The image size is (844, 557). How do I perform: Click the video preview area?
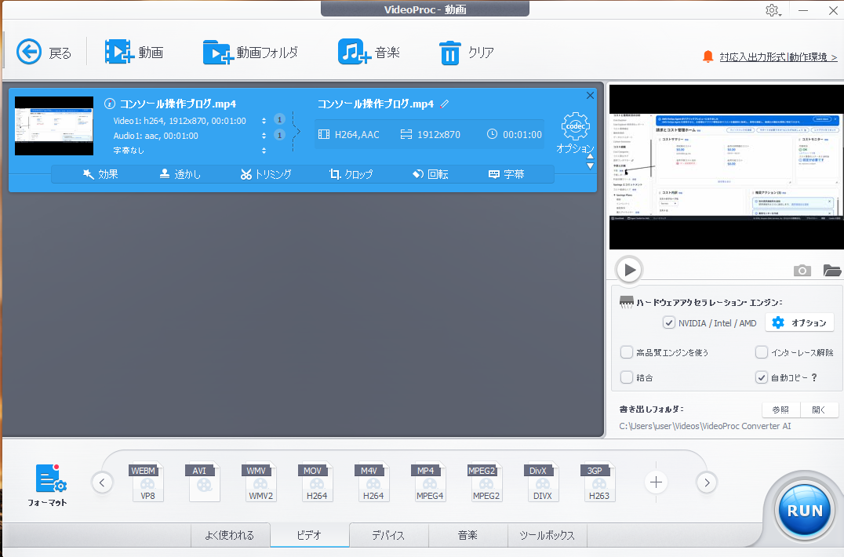[726, 167]
